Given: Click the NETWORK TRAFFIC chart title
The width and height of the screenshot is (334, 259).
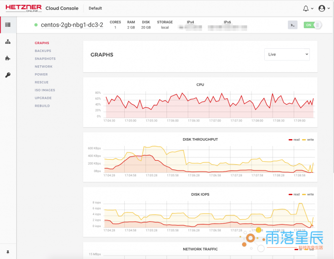Looking at the screenshot, I should pyautogui.click(x=200, y=249).
